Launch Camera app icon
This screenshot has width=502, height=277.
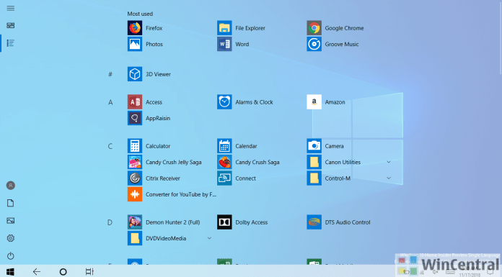[x=314, y=146]
